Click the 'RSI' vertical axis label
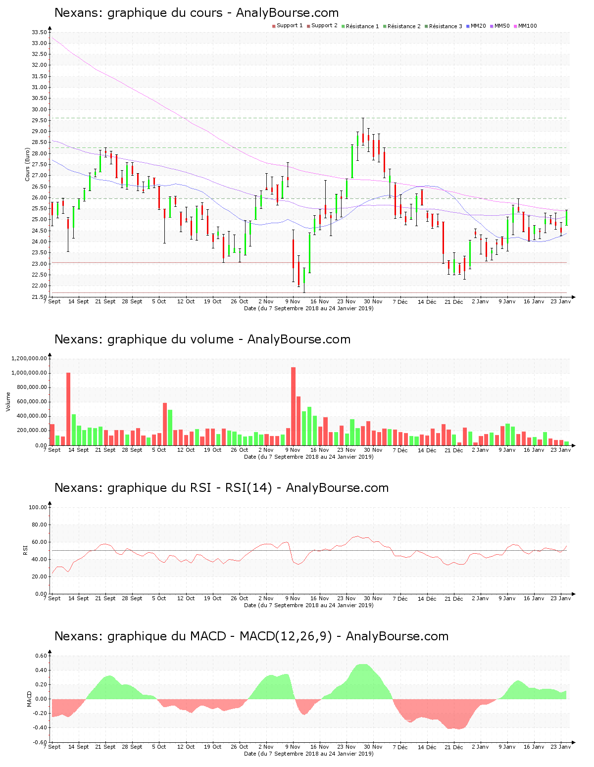The image size is (594, 767). pyautogui.click(x=25, y=550)
